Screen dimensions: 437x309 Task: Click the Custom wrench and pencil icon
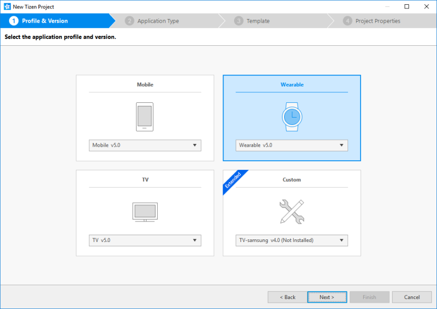pyautogui.click(x=292, y=211)
